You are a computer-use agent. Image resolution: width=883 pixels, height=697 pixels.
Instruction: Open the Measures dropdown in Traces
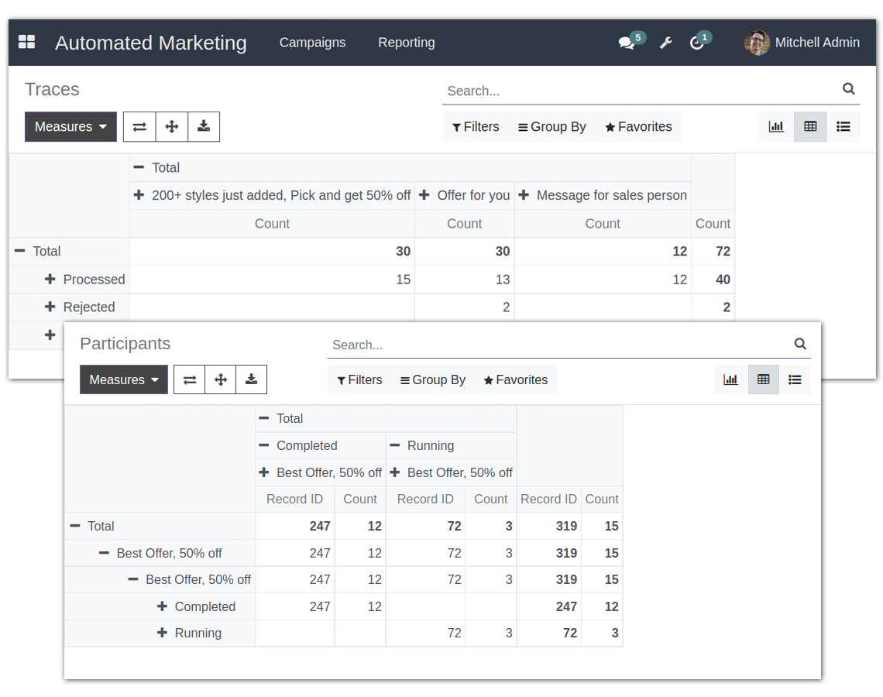70,126
